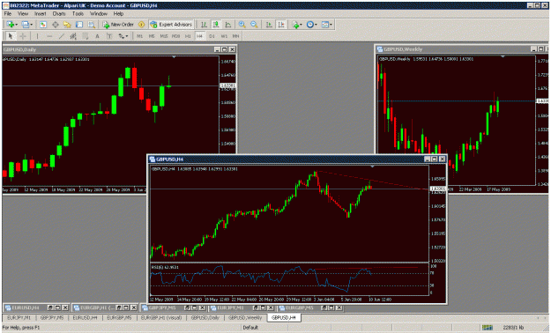Set timeframe to M30
The width and height of the screenshot is (551, 333).
[x=175, y=36]
